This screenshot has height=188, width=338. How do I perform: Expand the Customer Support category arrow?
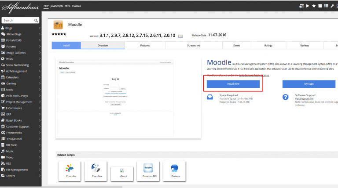click(x=40, y=127)
